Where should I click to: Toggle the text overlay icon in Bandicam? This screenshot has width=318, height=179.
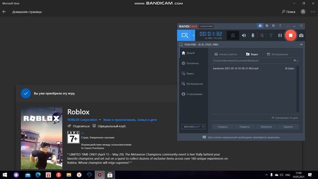tap(271, 35)
